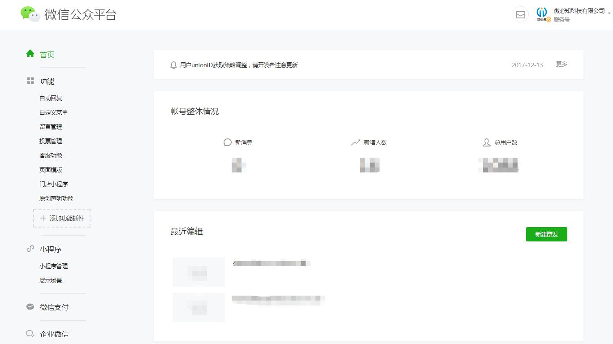Open the mail inbox envelope icon
This screenshot has height=344, width=613.
(520, 15)
